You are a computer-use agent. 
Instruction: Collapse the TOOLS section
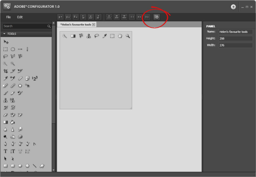(4, 34)
